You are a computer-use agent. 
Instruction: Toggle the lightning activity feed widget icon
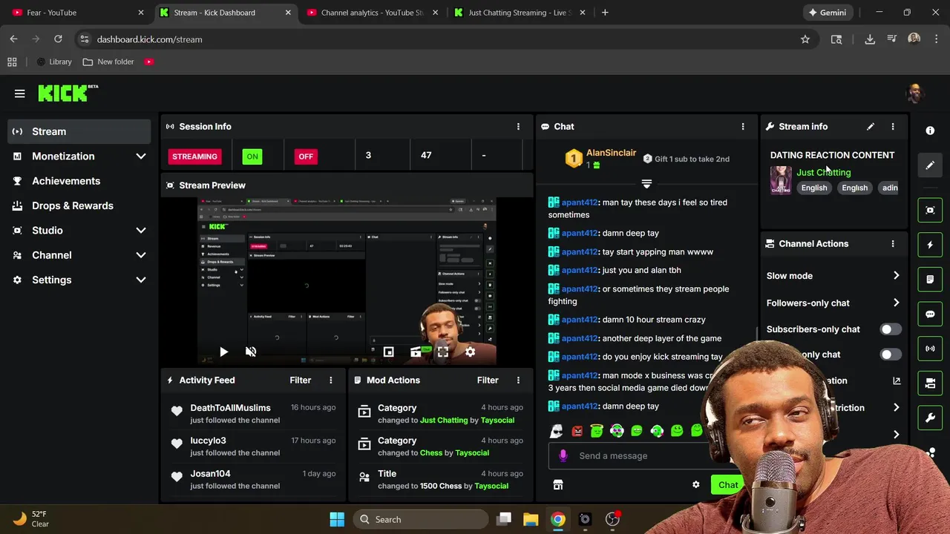[x=930, y=245]
